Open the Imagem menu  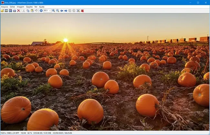(x=20, y=7)
